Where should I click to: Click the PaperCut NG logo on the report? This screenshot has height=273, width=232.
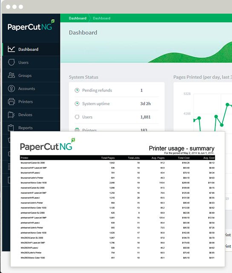48,144
